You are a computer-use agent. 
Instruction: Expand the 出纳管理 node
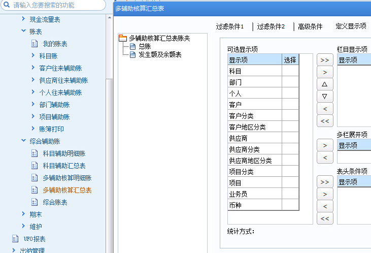pyautogui.click(x=14, y=250)
